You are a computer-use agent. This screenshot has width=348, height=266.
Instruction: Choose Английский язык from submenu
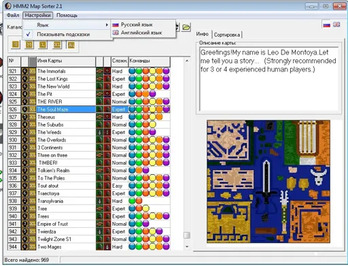click(x=143, y=33)
